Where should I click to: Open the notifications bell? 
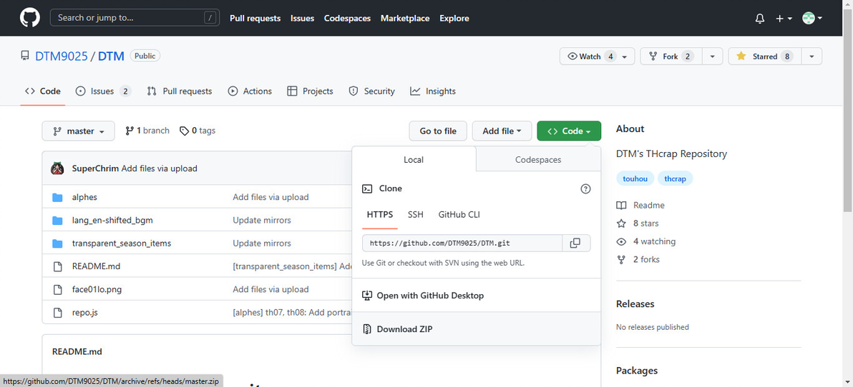[760, 19]
